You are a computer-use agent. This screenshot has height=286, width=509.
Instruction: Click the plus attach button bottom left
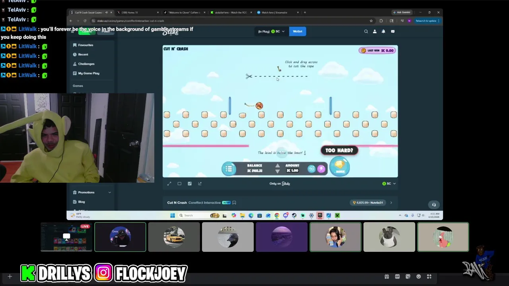(10, 276)
